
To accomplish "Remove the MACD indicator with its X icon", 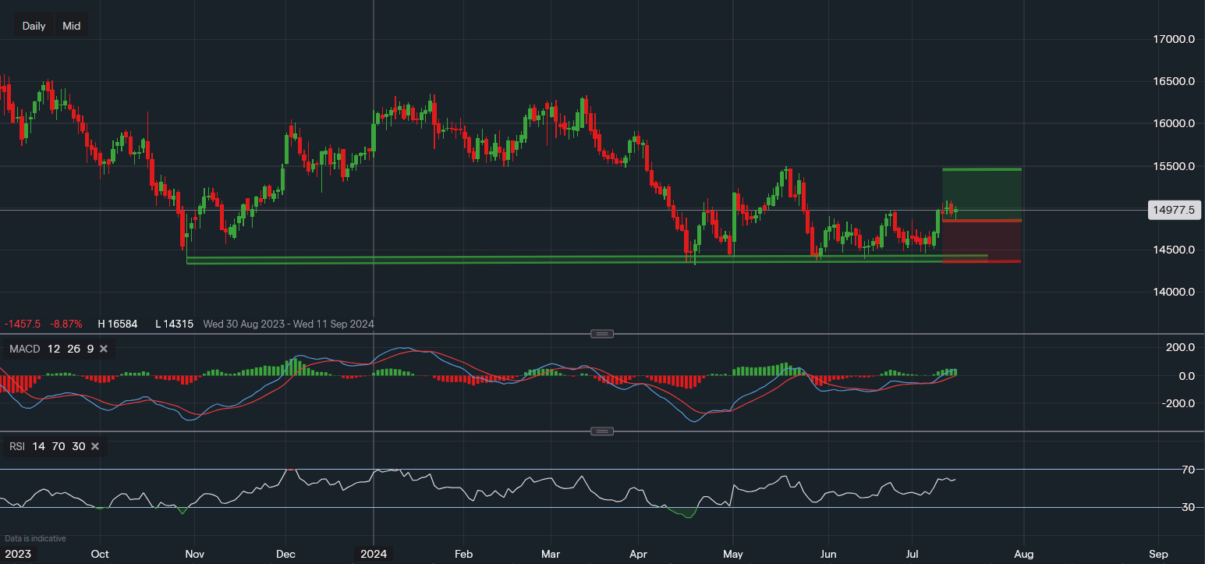I will click(104, 349).
